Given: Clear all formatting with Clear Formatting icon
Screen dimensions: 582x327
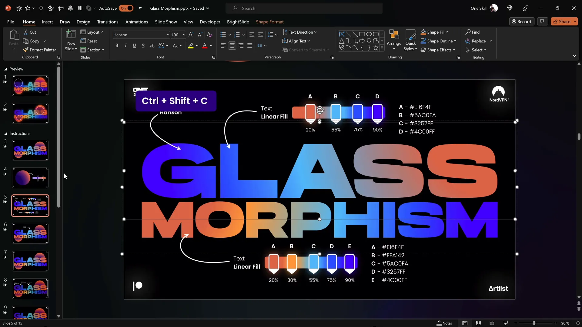Looking at the screenshot, I should [x=209, y=35].
